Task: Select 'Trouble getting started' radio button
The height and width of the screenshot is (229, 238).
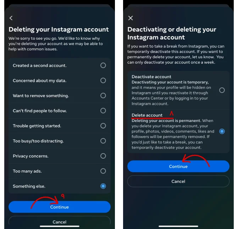Action: (103, 126)
